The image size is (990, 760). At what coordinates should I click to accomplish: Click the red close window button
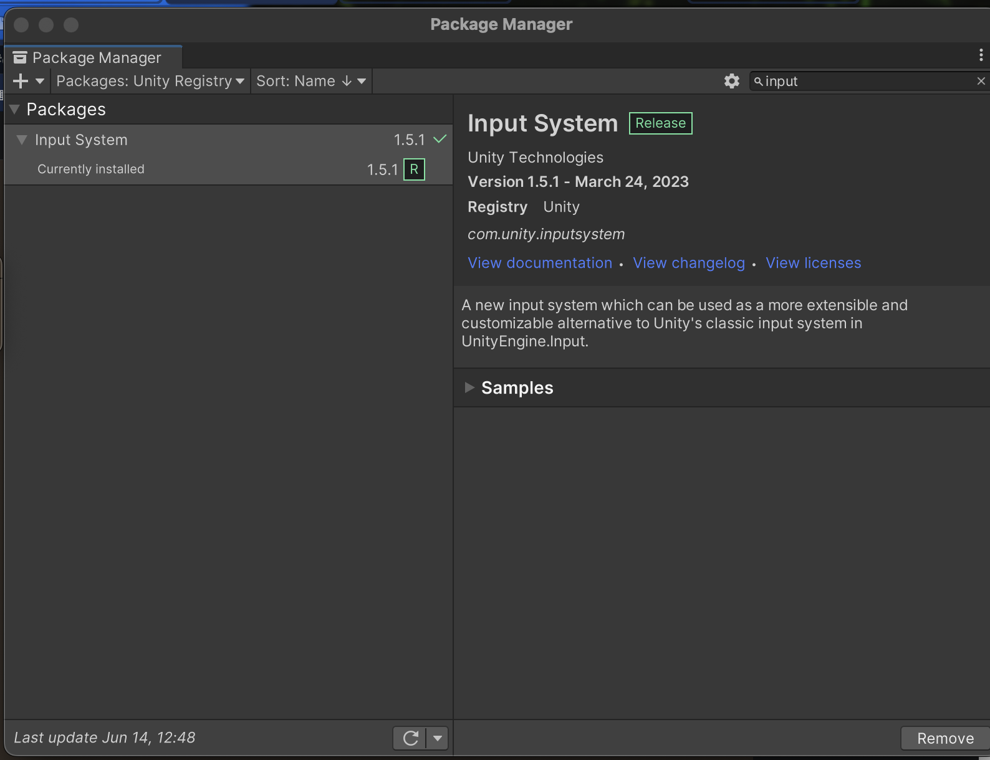click(x=21, y=24)
